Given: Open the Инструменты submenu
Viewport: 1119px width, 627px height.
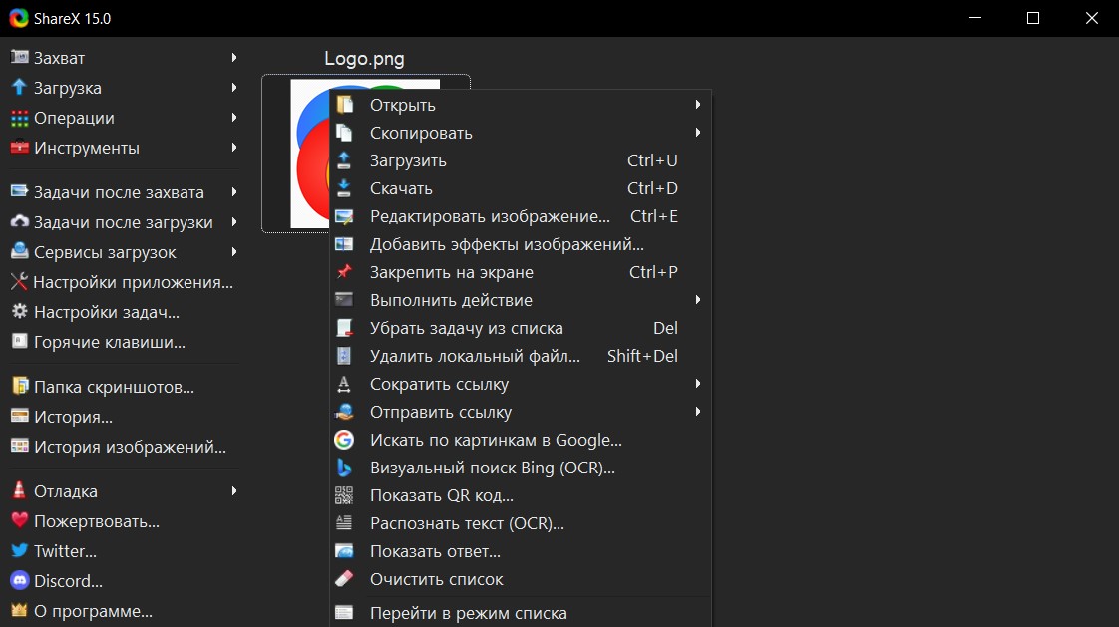Looking at the screenshot, I should (86, 148).
